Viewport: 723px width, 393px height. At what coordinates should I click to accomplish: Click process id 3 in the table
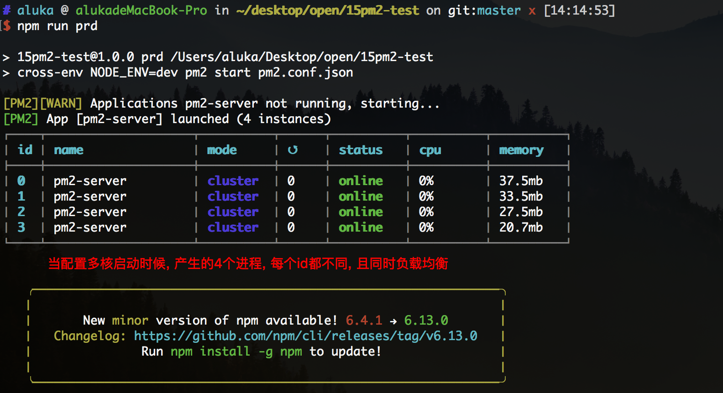click(21, 228)
